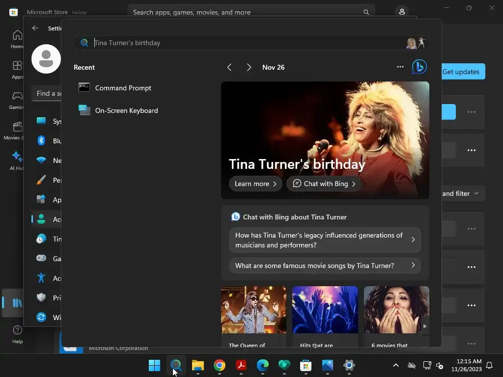Open the notification bell in taskbar
This screenshot has width=503, height=377.
(x=490, y=365)
